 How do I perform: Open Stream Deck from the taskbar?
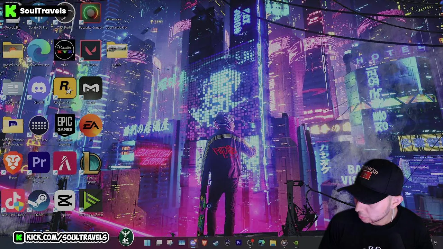pos(227,243)
